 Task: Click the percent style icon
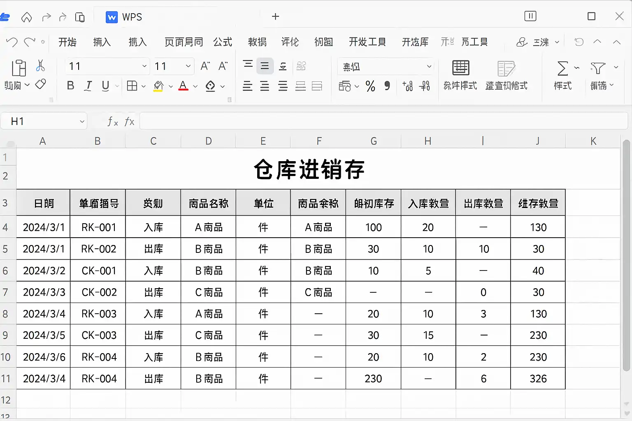click(x=370, y=86)
